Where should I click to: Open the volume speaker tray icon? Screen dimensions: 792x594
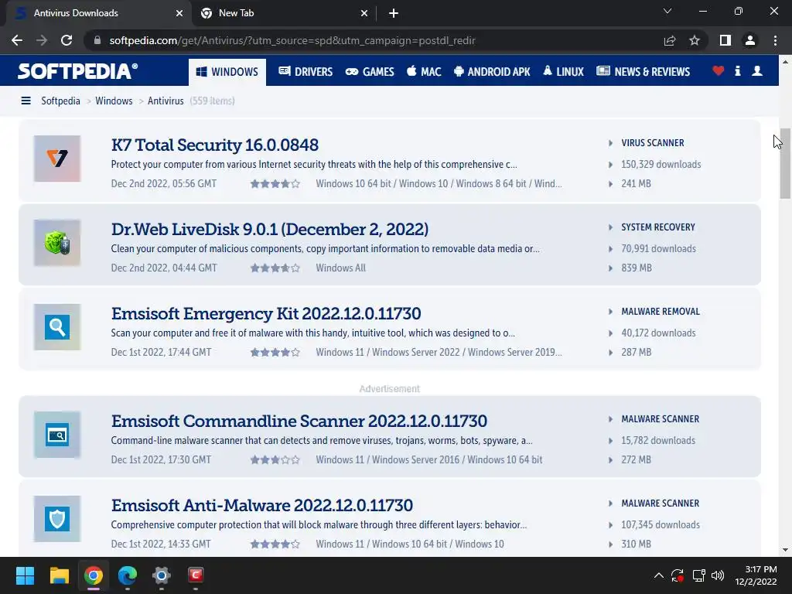coord(718,575)
